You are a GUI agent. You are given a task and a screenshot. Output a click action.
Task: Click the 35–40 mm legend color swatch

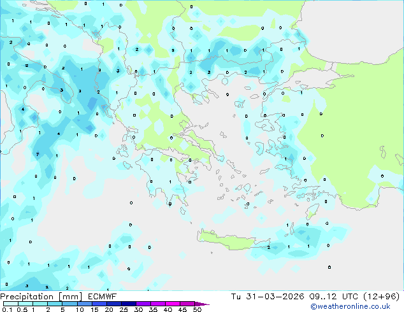tap(157, 304)
